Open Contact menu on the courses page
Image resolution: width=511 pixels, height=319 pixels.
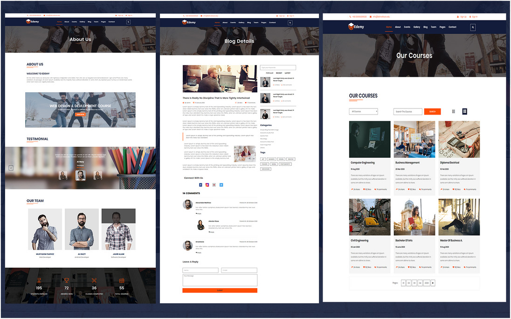tap(452, 27)
